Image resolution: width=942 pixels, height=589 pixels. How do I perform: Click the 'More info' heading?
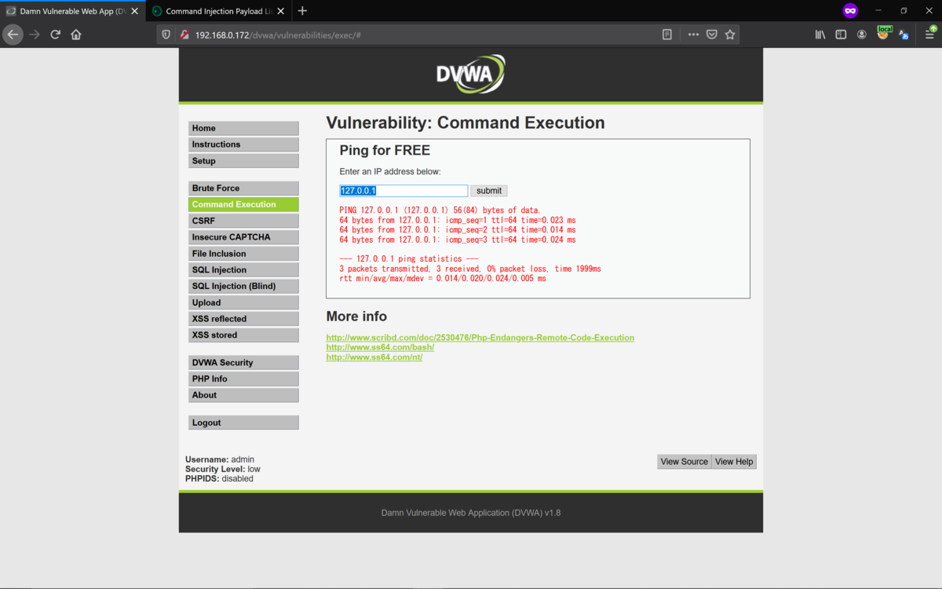[356, 316]
